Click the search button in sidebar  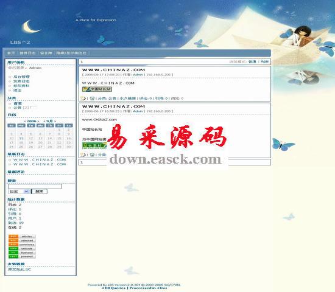click(x=40, y=192)
